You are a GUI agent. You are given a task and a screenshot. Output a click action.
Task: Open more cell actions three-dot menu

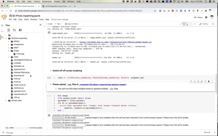click(x=212, y=82)
